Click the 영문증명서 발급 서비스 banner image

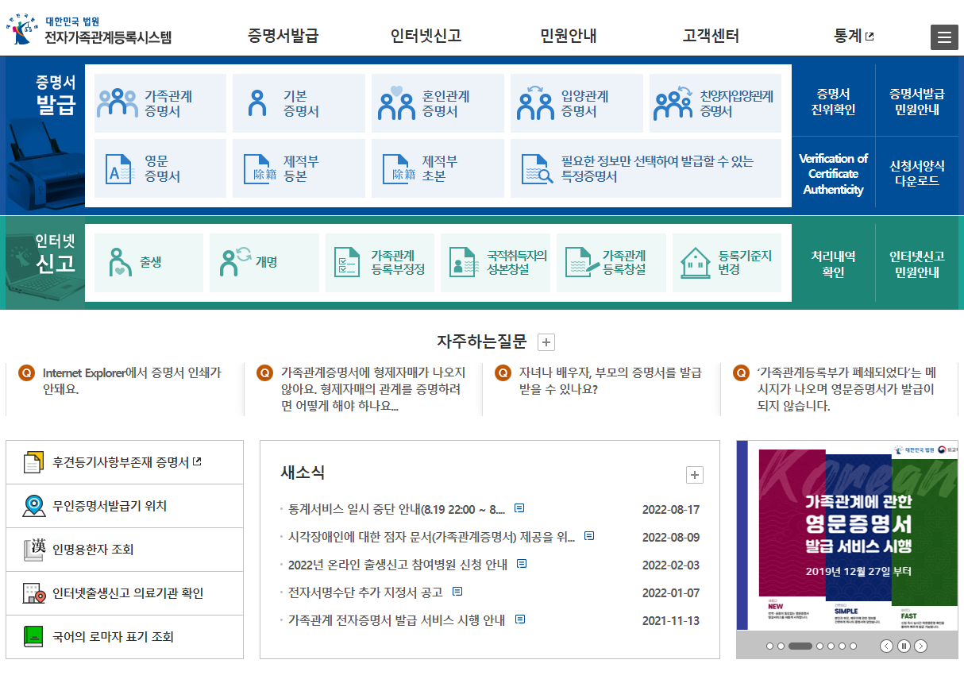coord(846,536)
